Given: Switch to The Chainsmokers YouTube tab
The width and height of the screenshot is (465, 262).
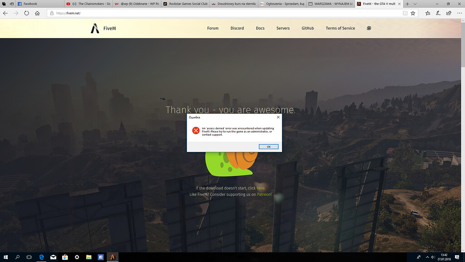Looking at the screenshot, I should [89, 4].
